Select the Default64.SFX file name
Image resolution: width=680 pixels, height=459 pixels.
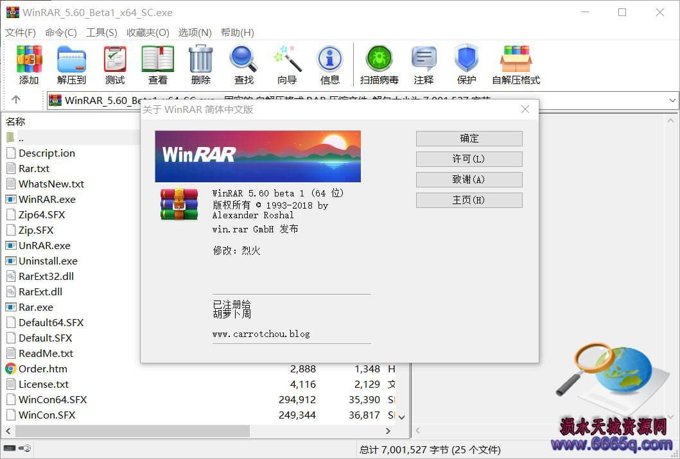tap(51, 322)
